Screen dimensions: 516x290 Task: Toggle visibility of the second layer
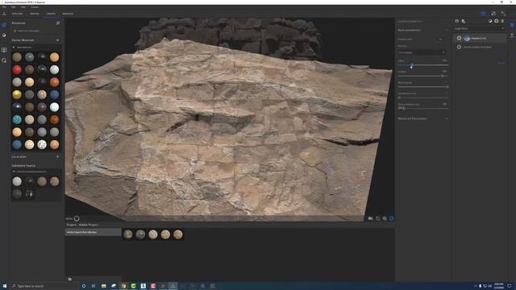(459, 47)
